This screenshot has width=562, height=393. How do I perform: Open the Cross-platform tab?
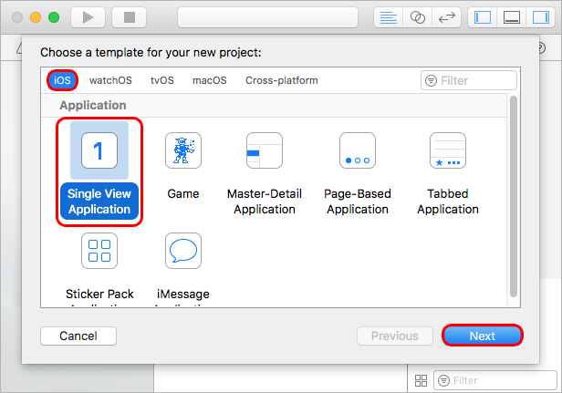coord(281,80)
